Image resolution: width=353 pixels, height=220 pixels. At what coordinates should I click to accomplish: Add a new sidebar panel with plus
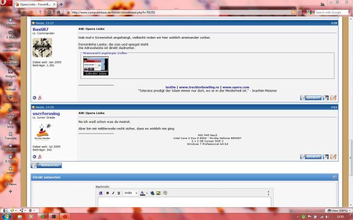point(10,191)
